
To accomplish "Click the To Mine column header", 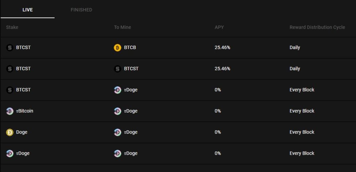I will click(x=122, y=27).
